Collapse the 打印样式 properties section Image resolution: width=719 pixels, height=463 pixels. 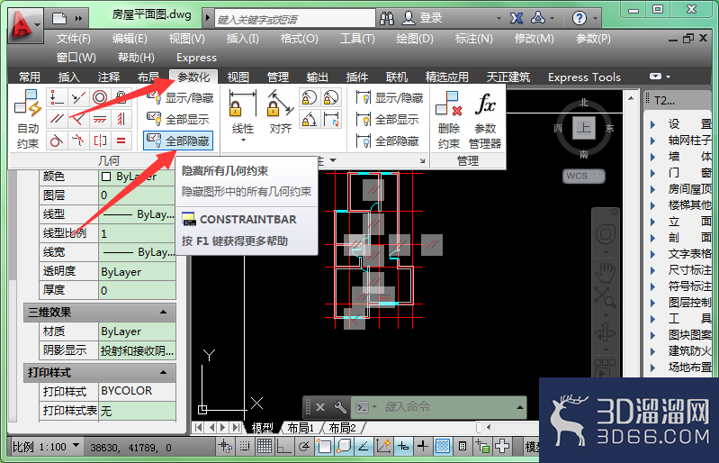(x=163, y=372)
